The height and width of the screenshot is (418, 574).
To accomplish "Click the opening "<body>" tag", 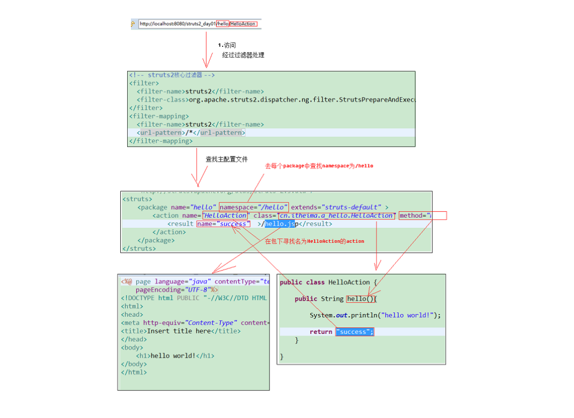I will tap(132, 348).
